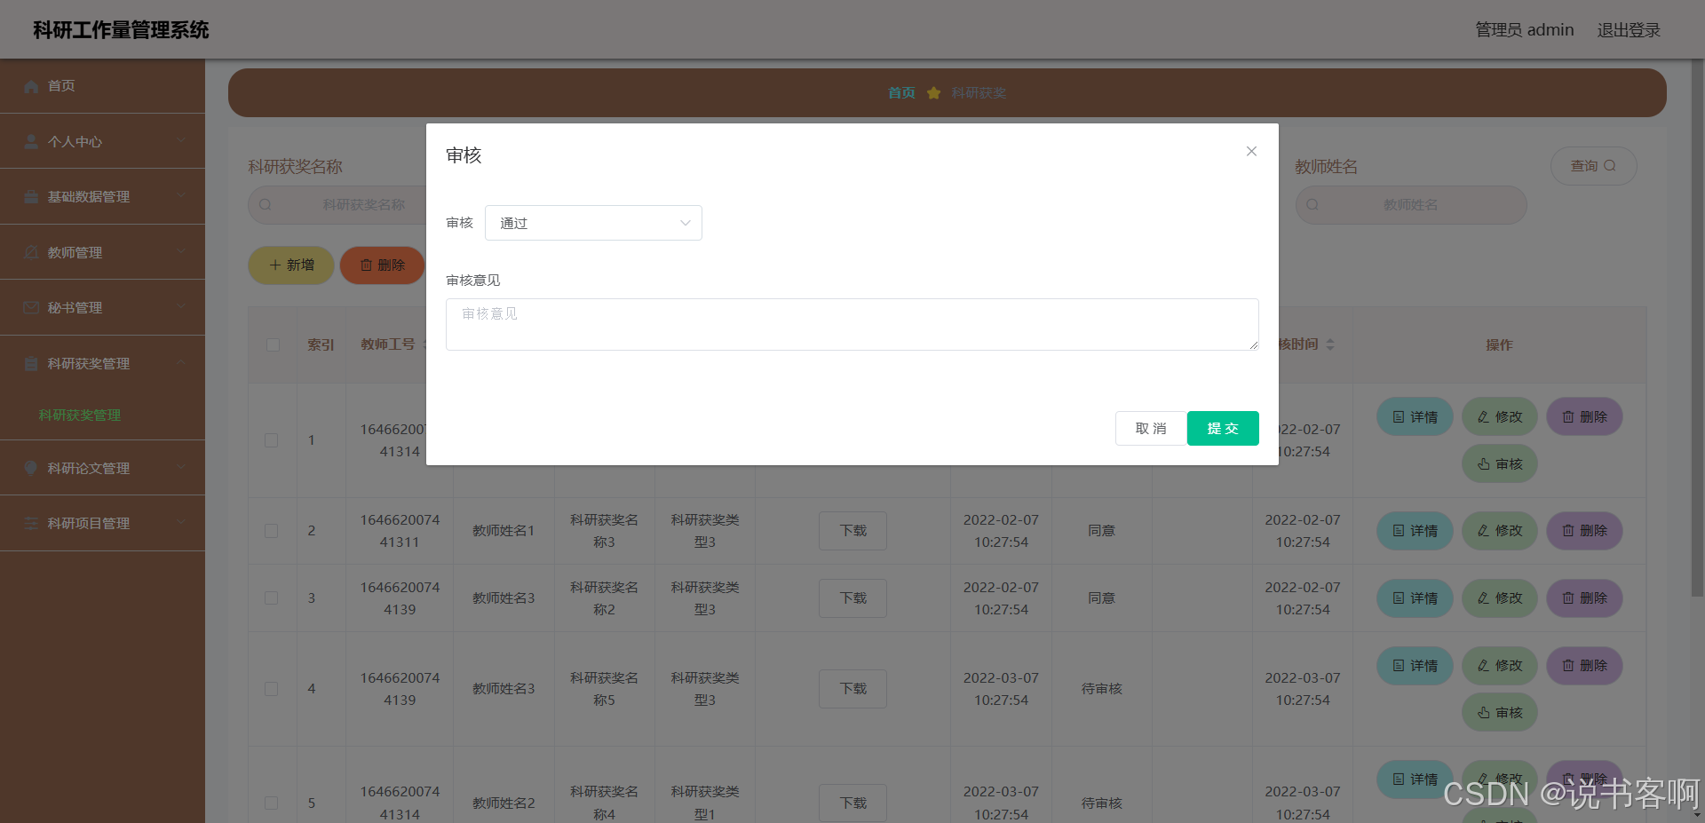Click the green 提交 button
Screen dimensions: 1705x823
[1222, 428]
